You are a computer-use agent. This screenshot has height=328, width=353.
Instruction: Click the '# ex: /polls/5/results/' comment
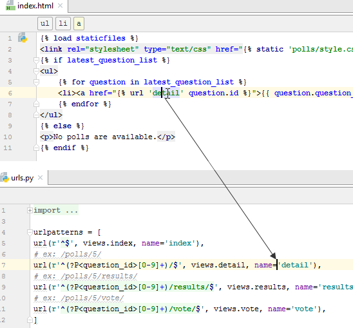85,276
